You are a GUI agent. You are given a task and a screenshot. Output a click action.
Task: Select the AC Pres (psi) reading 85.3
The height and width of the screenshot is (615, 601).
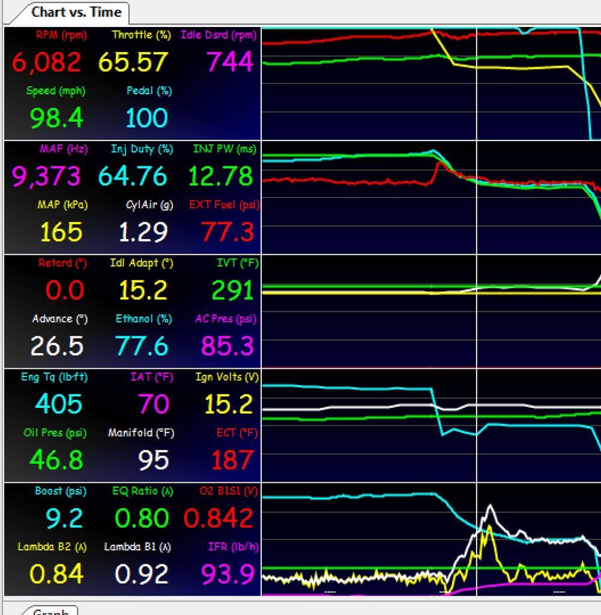coord(228,347)
